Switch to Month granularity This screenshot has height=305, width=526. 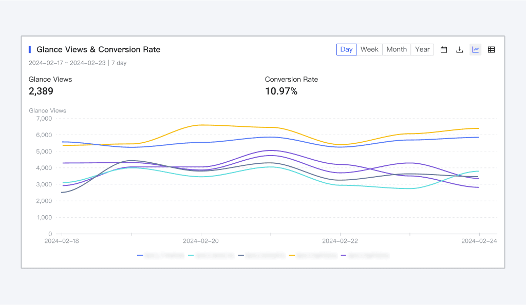[x=397, y=49]
